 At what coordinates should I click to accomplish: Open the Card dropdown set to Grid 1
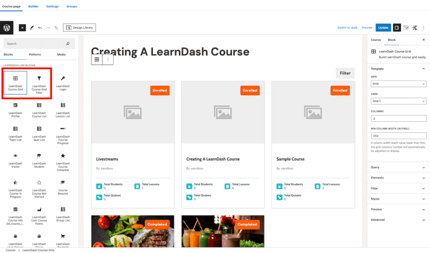click(398, 101)
